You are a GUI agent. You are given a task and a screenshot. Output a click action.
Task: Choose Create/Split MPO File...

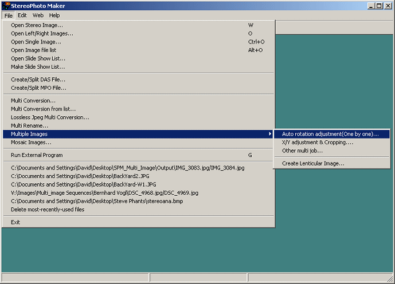(x=138, y=88)
